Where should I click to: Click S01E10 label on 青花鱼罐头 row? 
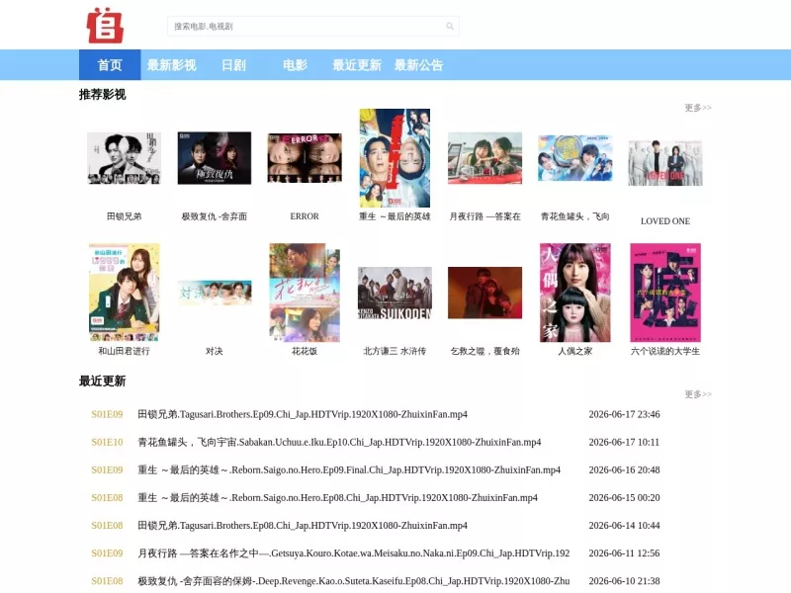pos(107,442)
